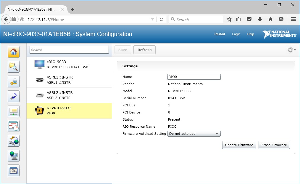Click the Status value Present
The width and height of the screenshot is (300, 184).
coord(174,119)
